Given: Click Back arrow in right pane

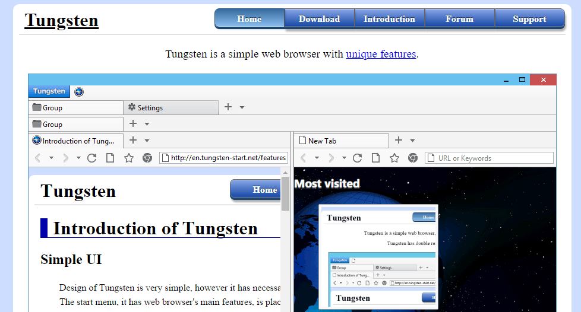Looking at the screenshot, I should pos(303,158).
